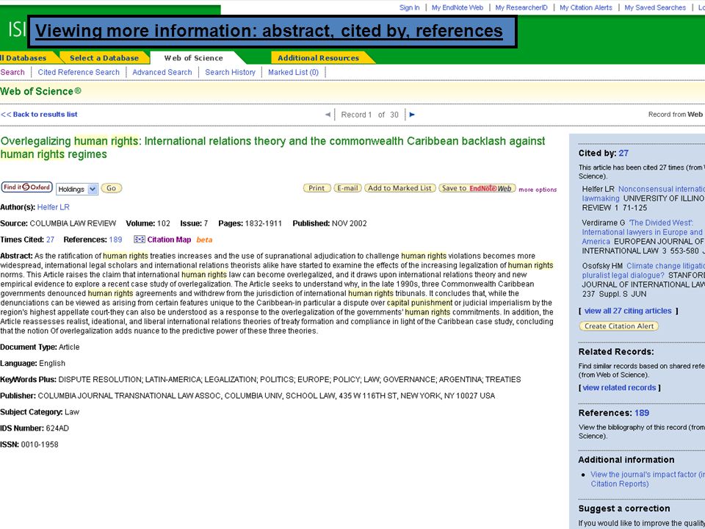Click Subject Category Law text
This screenshot has height=529, width=705.
click(x=40, y=411)
